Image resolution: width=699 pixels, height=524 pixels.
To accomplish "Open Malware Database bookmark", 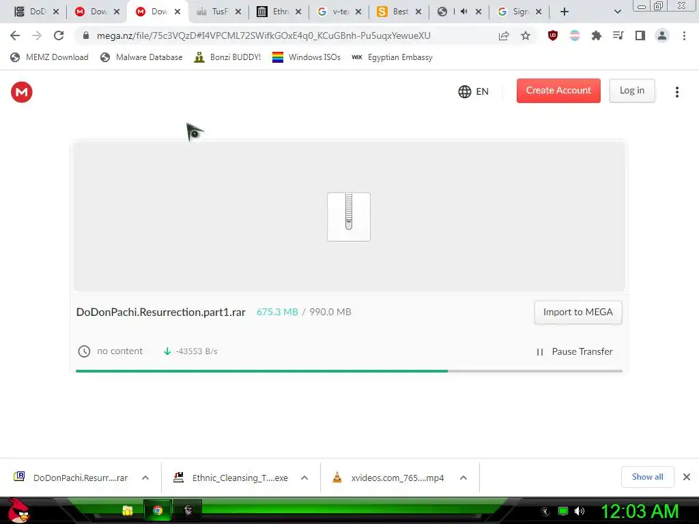I will (141, 57).
